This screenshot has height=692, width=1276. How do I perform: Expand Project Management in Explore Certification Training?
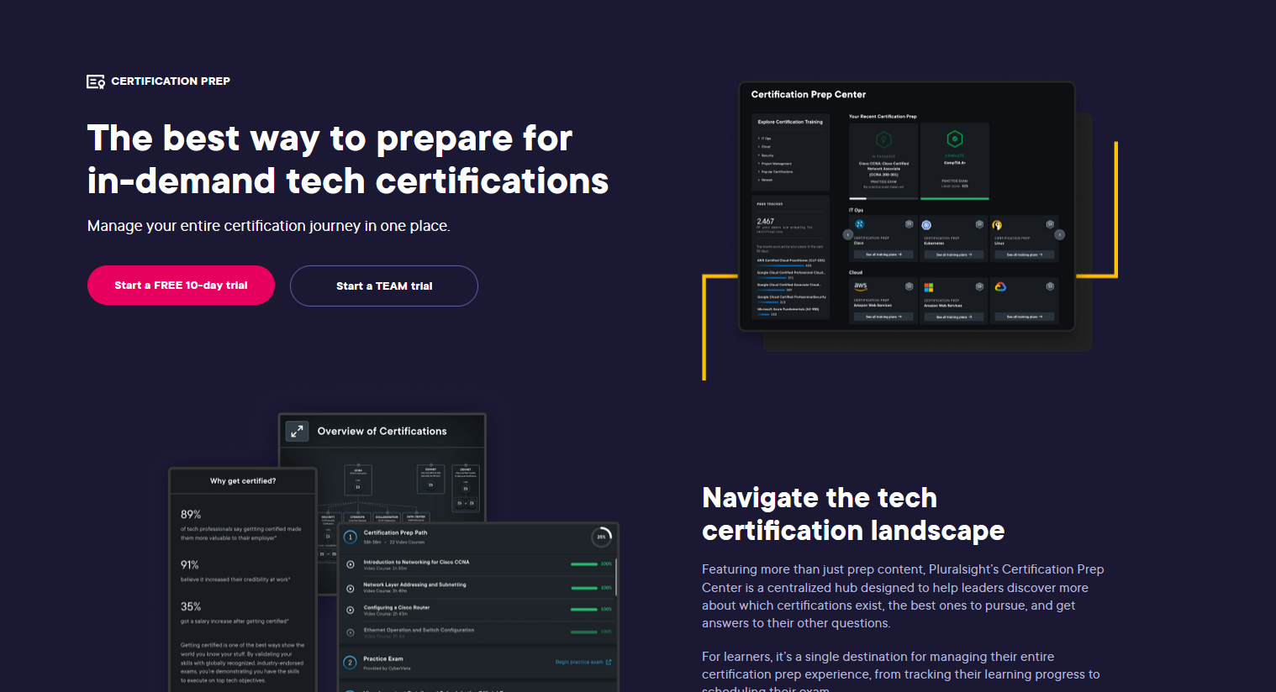774,164
